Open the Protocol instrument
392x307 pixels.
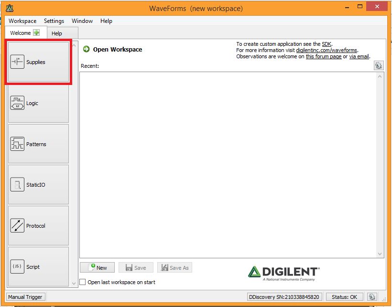coord(38,226)
